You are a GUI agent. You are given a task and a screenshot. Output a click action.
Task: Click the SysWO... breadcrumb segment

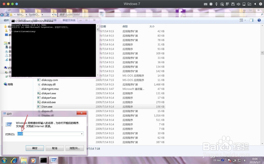(x=34, y=15)
